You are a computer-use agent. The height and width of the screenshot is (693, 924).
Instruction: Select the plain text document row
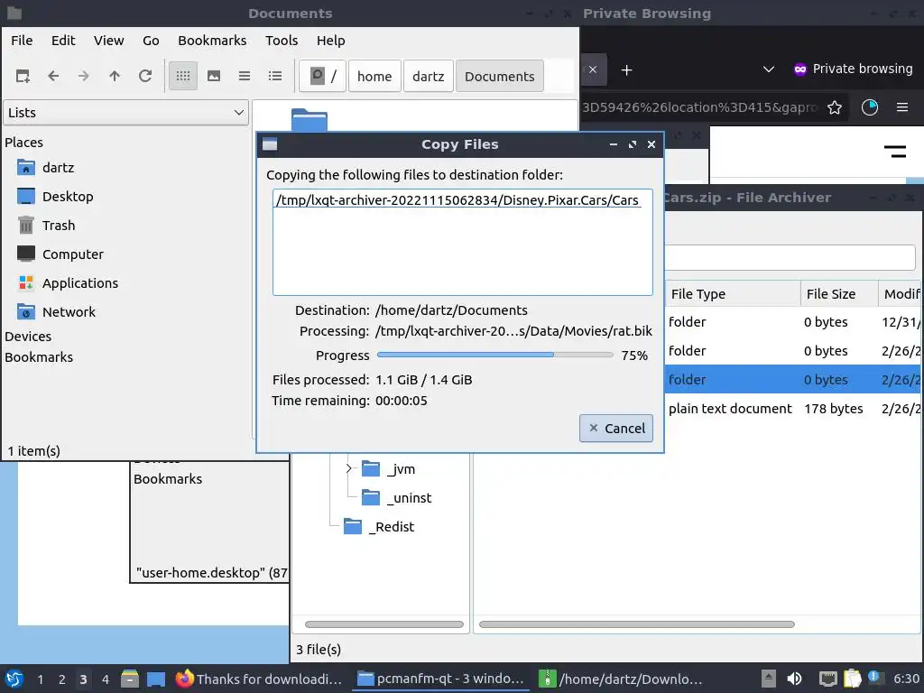coord(793,409)
